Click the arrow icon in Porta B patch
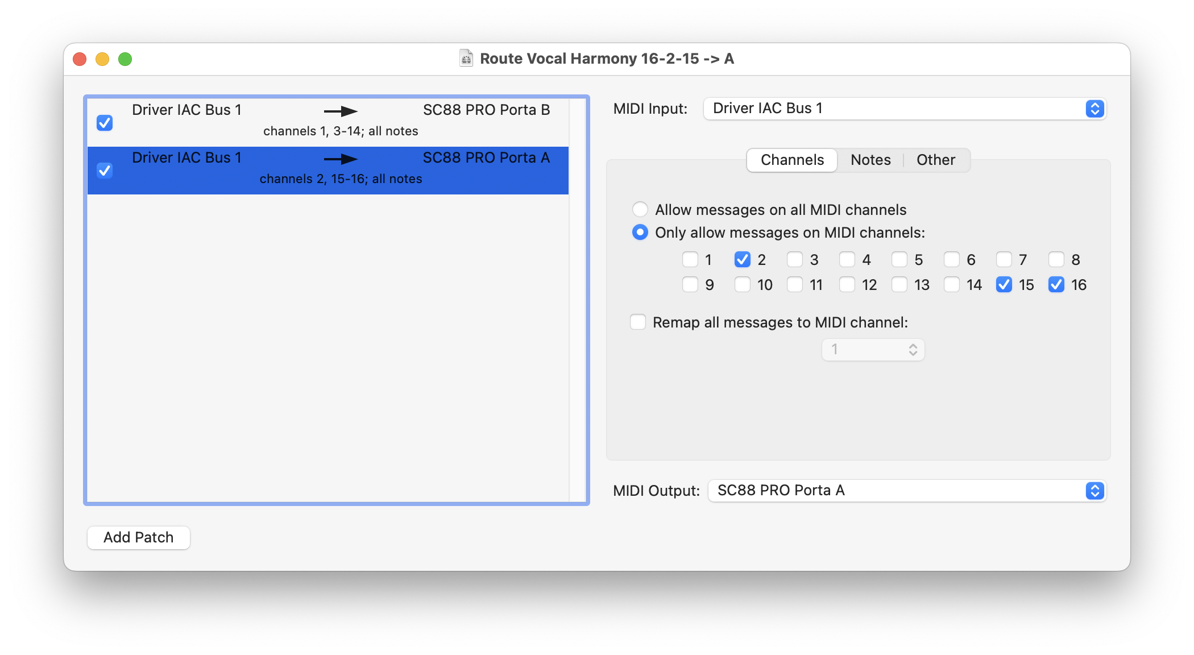This screenshot has width=1194, height=655. (x=340, y=111)
